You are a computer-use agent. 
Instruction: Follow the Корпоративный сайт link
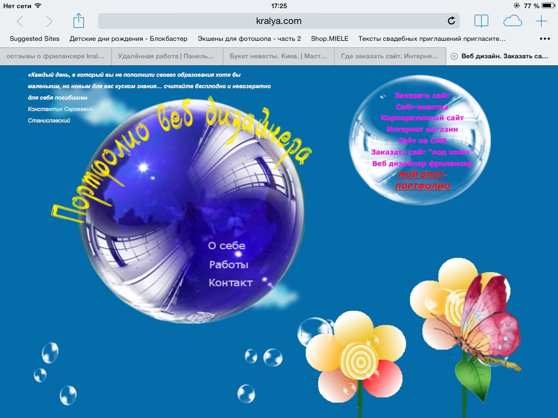pos(422,118)
